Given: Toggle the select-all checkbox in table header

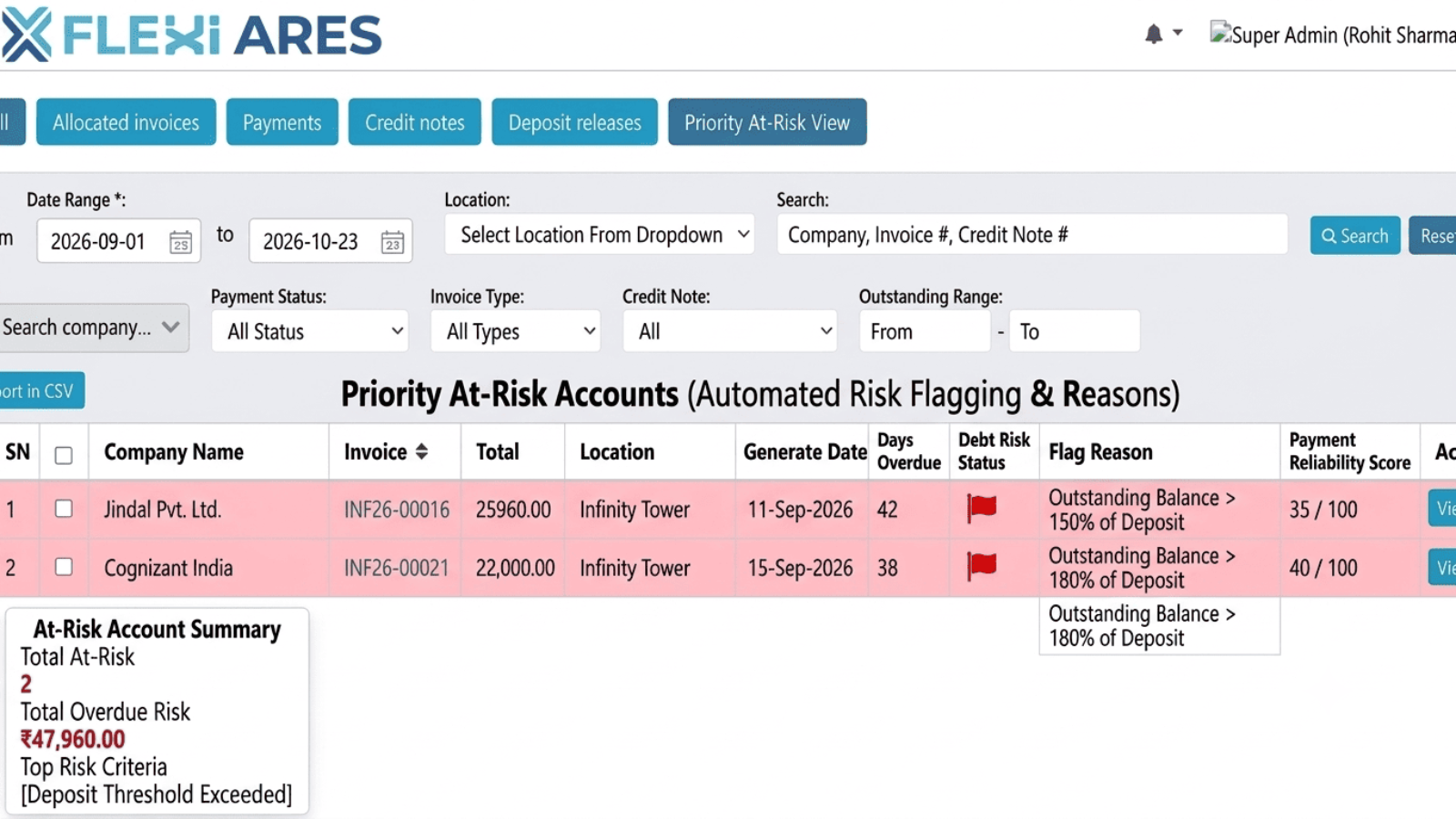Looking at the screenshot, I should [63, 455].
